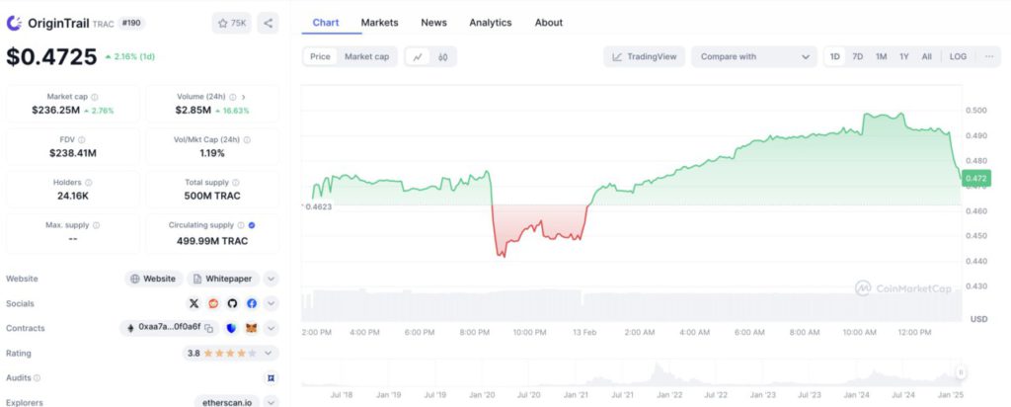The image size is (1011, 407).
Task: Click the range selector handle on mini chart
Action: tap(961, 372)
